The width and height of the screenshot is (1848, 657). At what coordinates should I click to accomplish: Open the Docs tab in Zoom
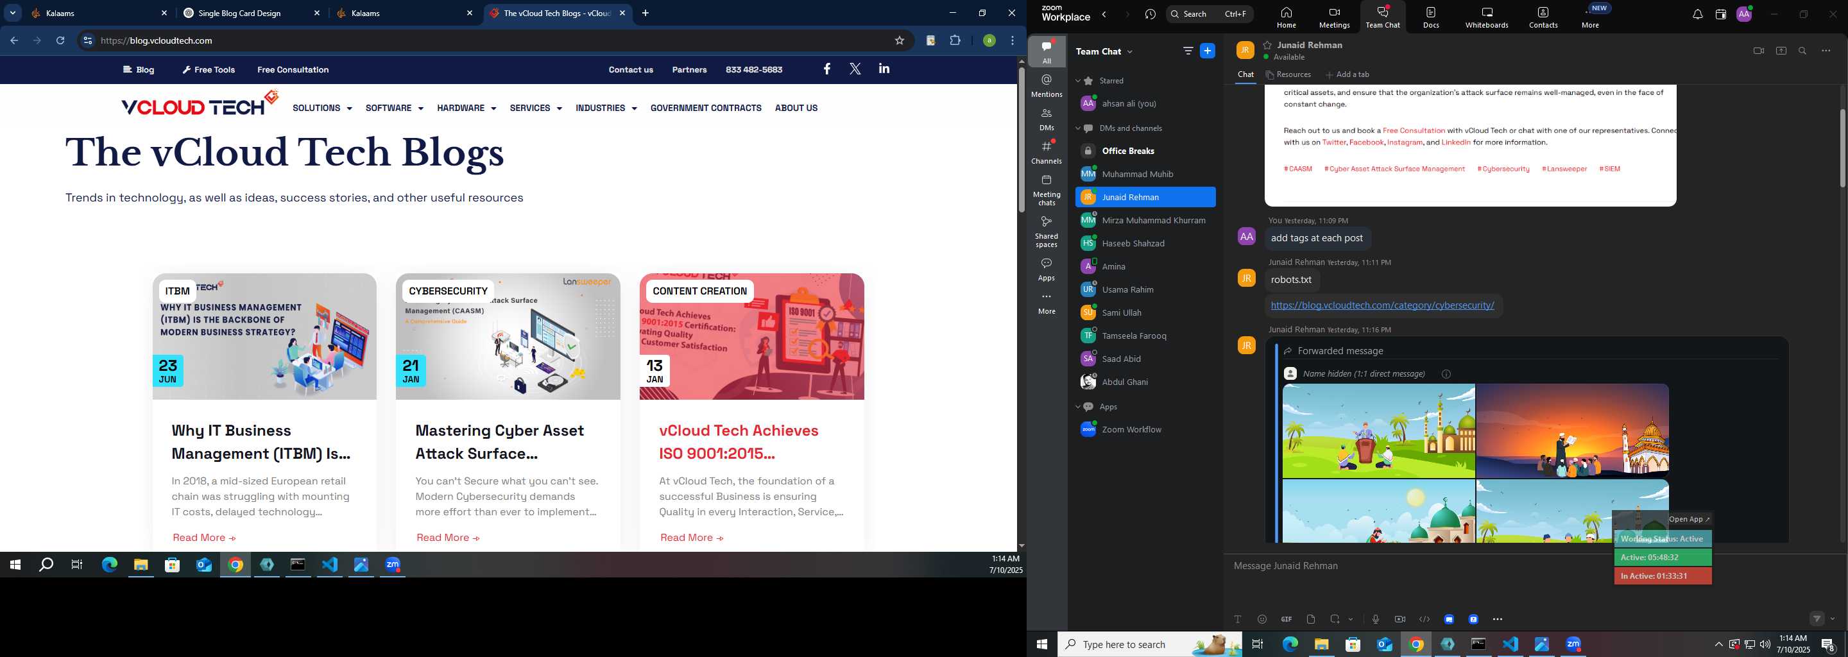pos(1431,17)
